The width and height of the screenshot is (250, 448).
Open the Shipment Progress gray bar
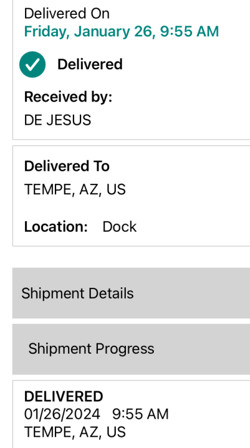pos(131,349)
